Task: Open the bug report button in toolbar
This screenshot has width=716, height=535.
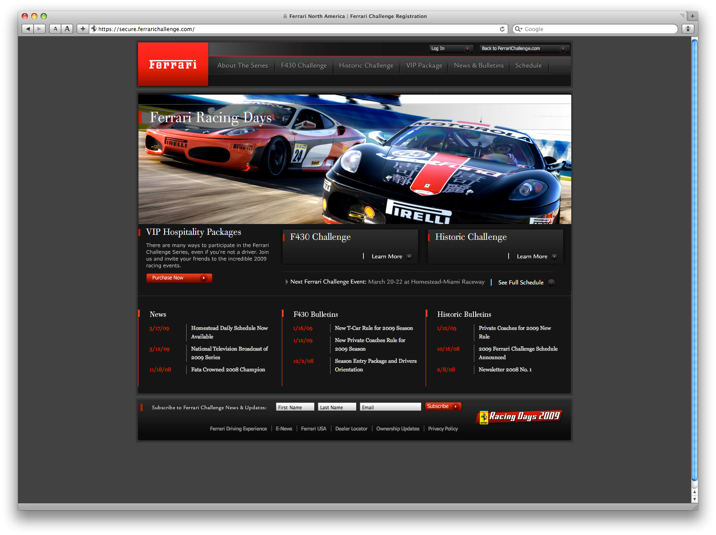Action: click(688, 29)
